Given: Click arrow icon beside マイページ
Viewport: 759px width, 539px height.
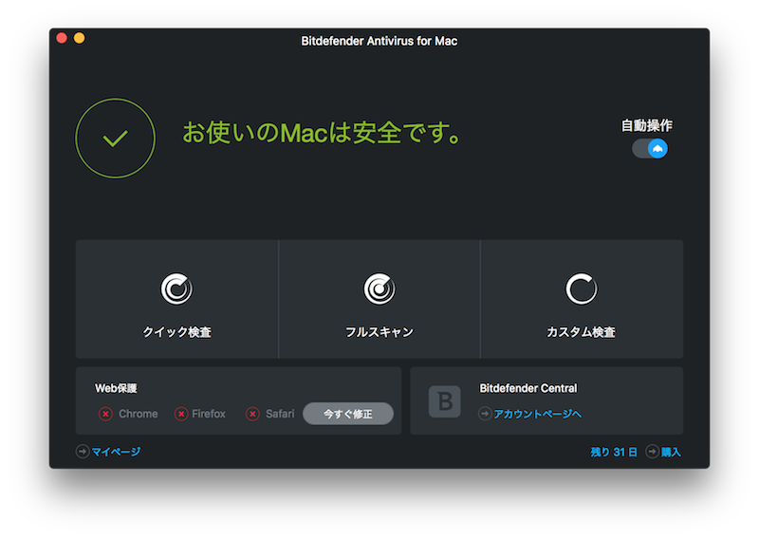Looking at the screenshot, I should [x=83, y=452].
